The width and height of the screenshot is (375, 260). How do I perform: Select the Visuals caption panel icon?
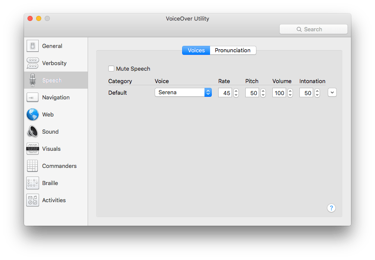33,149
